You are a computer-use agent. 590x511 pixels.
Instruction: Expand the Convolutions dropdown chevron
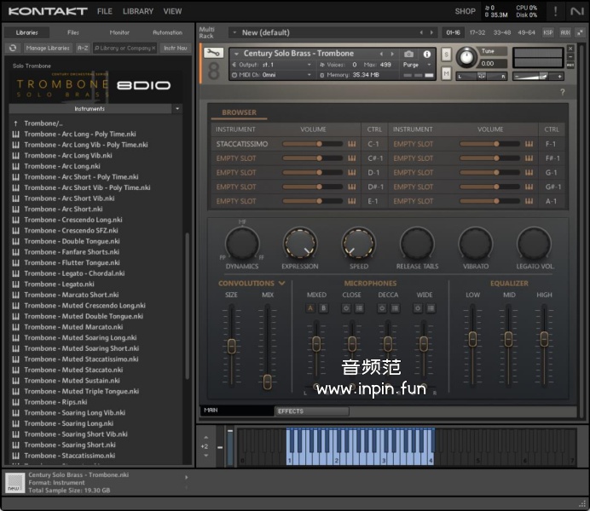click(281, 284)
